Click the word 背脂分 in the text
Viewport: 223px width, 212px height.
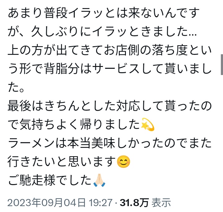[62, 69]
